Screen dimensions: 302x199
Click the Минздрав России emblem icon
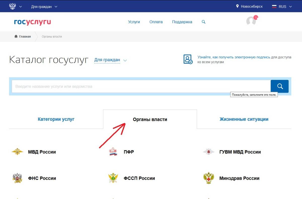tap(208, 178)
